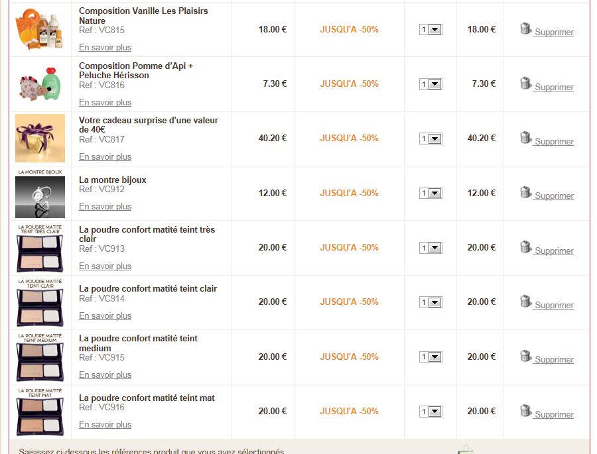The image size is (597, 454).
Task: Trash icon for poudre teint mat row
Action: coord(525,411)
